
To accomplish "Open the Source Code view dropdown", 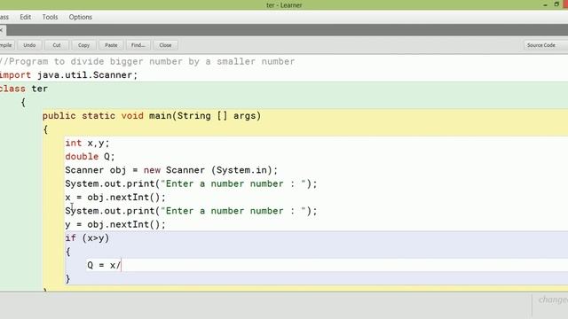I will [x=546, y=45].
